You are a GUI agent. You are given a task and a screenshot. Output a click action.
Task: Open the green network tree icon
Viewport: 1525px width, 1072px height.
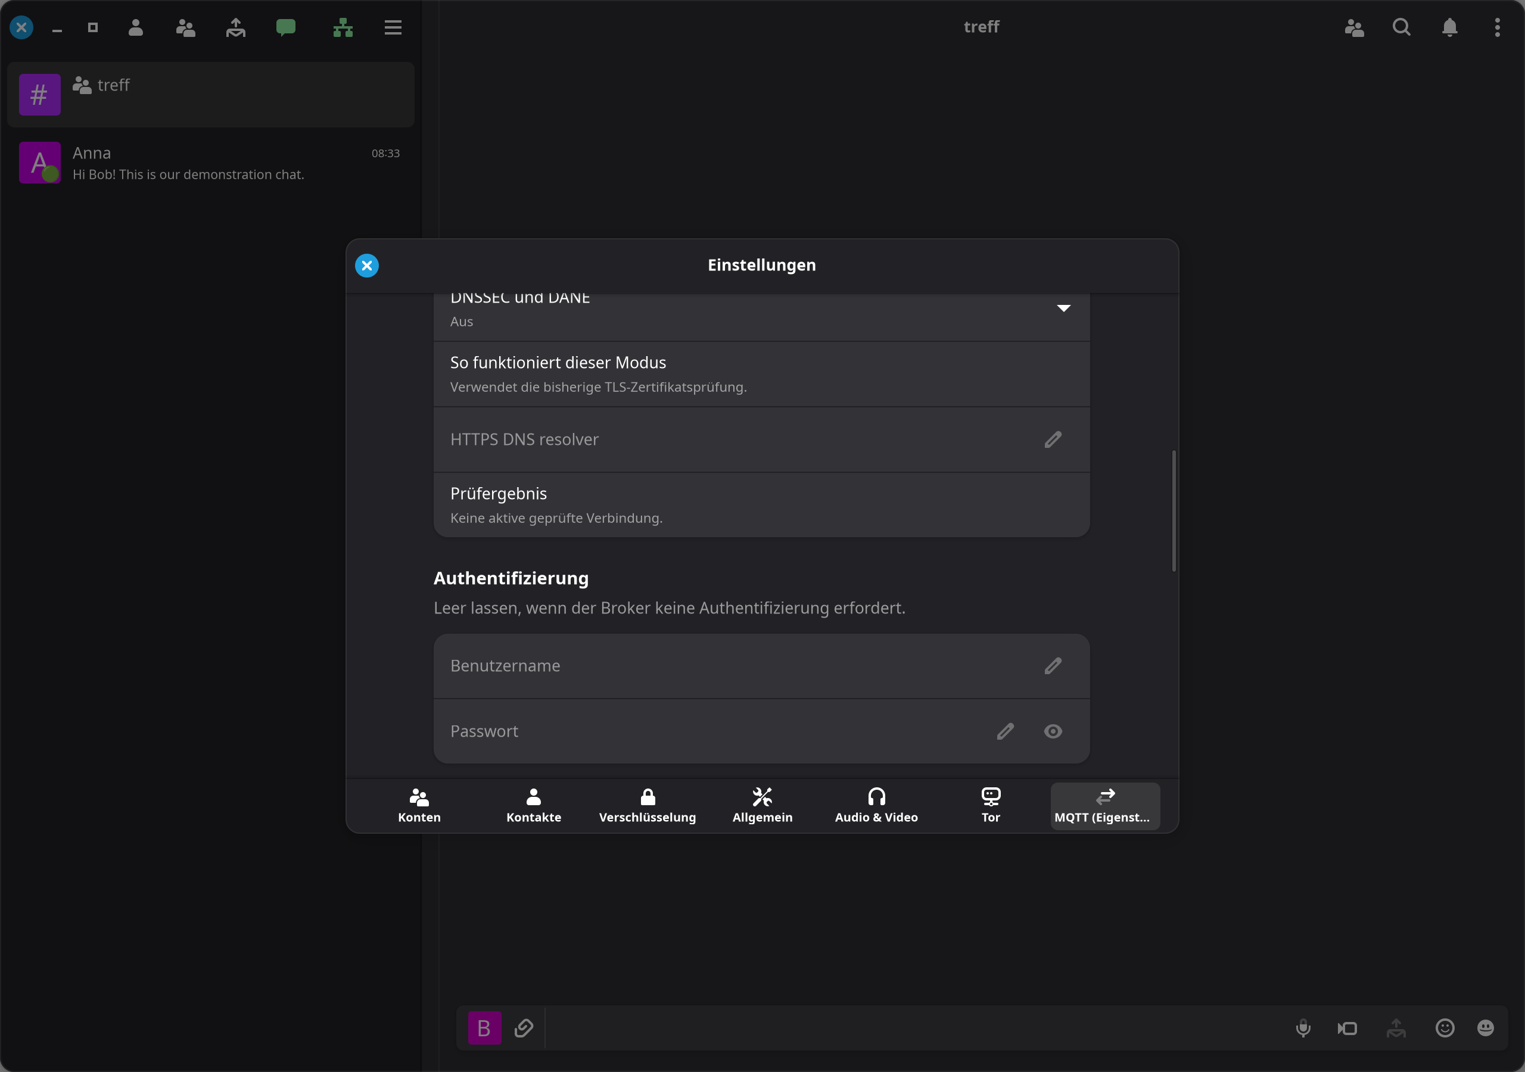(x=343, y=27)
